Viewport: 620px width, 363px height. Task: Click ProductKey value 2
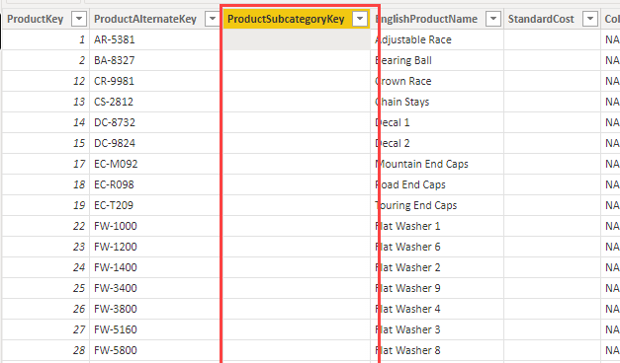[45, 60]
